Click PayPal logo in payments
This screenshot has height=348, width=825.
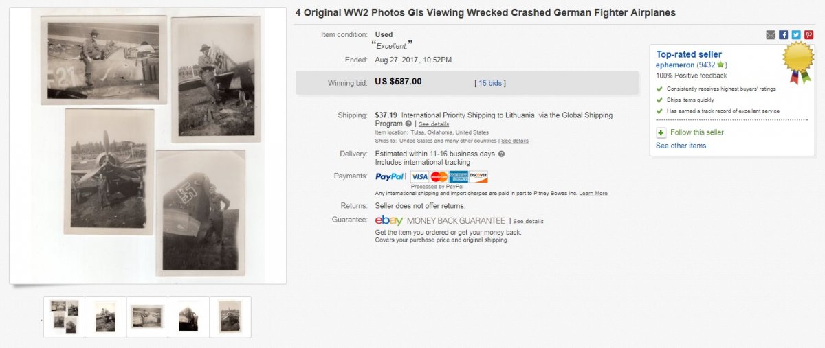pyautogui.click(x=390, y=176)
